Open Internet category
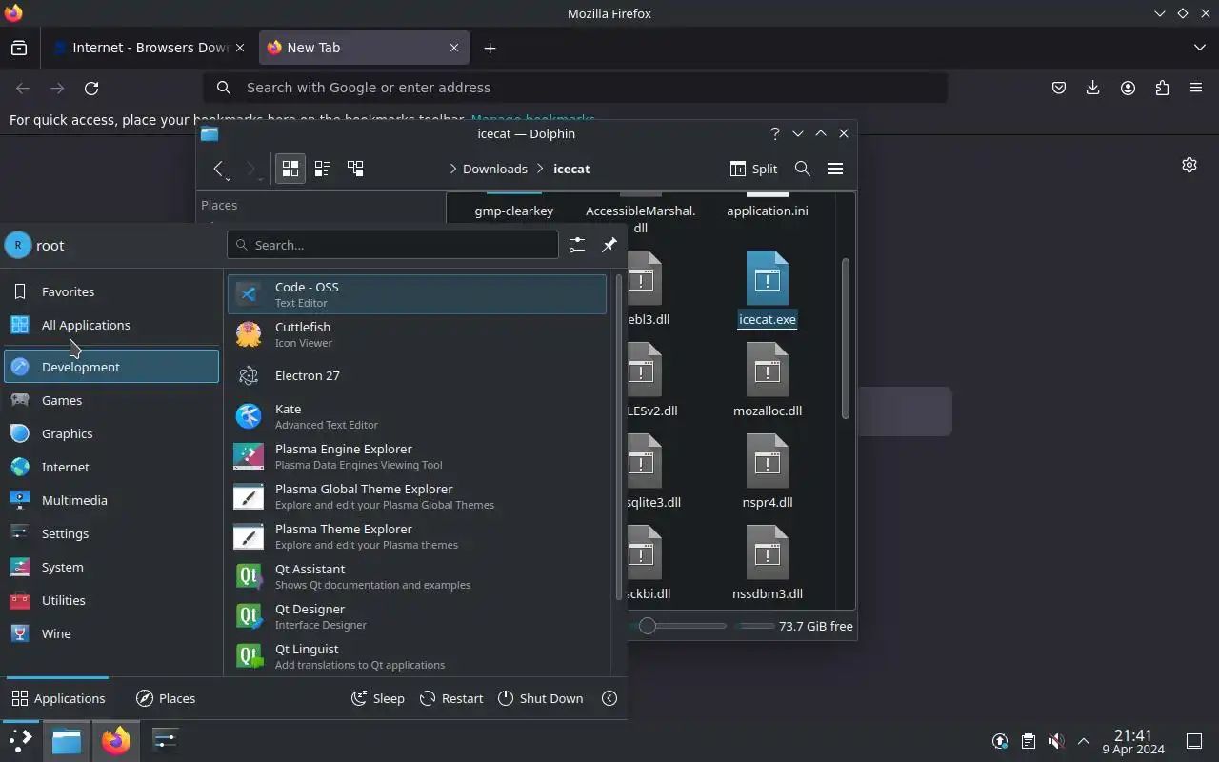This screenshot has width=1219, height=762. coord(111,467)
